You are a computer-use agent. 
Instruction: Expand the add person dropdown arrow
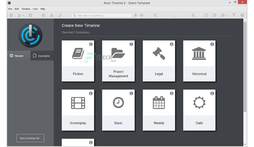[24, 15]
